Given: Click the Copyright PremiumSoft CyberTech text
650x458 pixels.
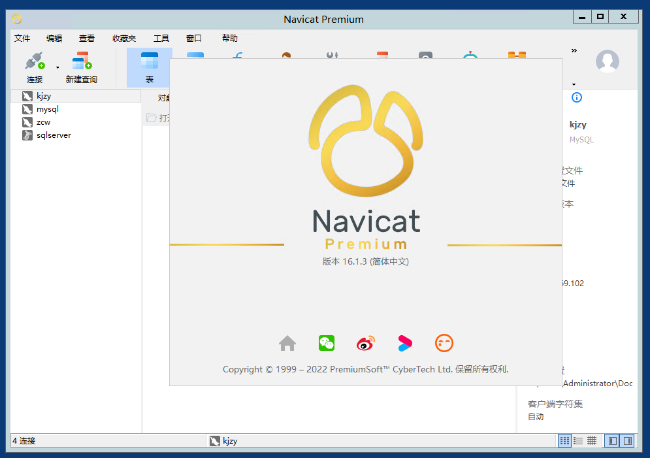Looking at the screenshot, I should coord(366,369).
